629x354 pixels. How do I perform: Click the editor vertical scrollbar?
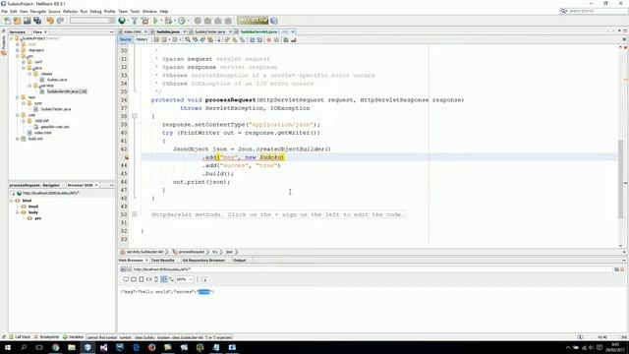click(x=620, y=179)
